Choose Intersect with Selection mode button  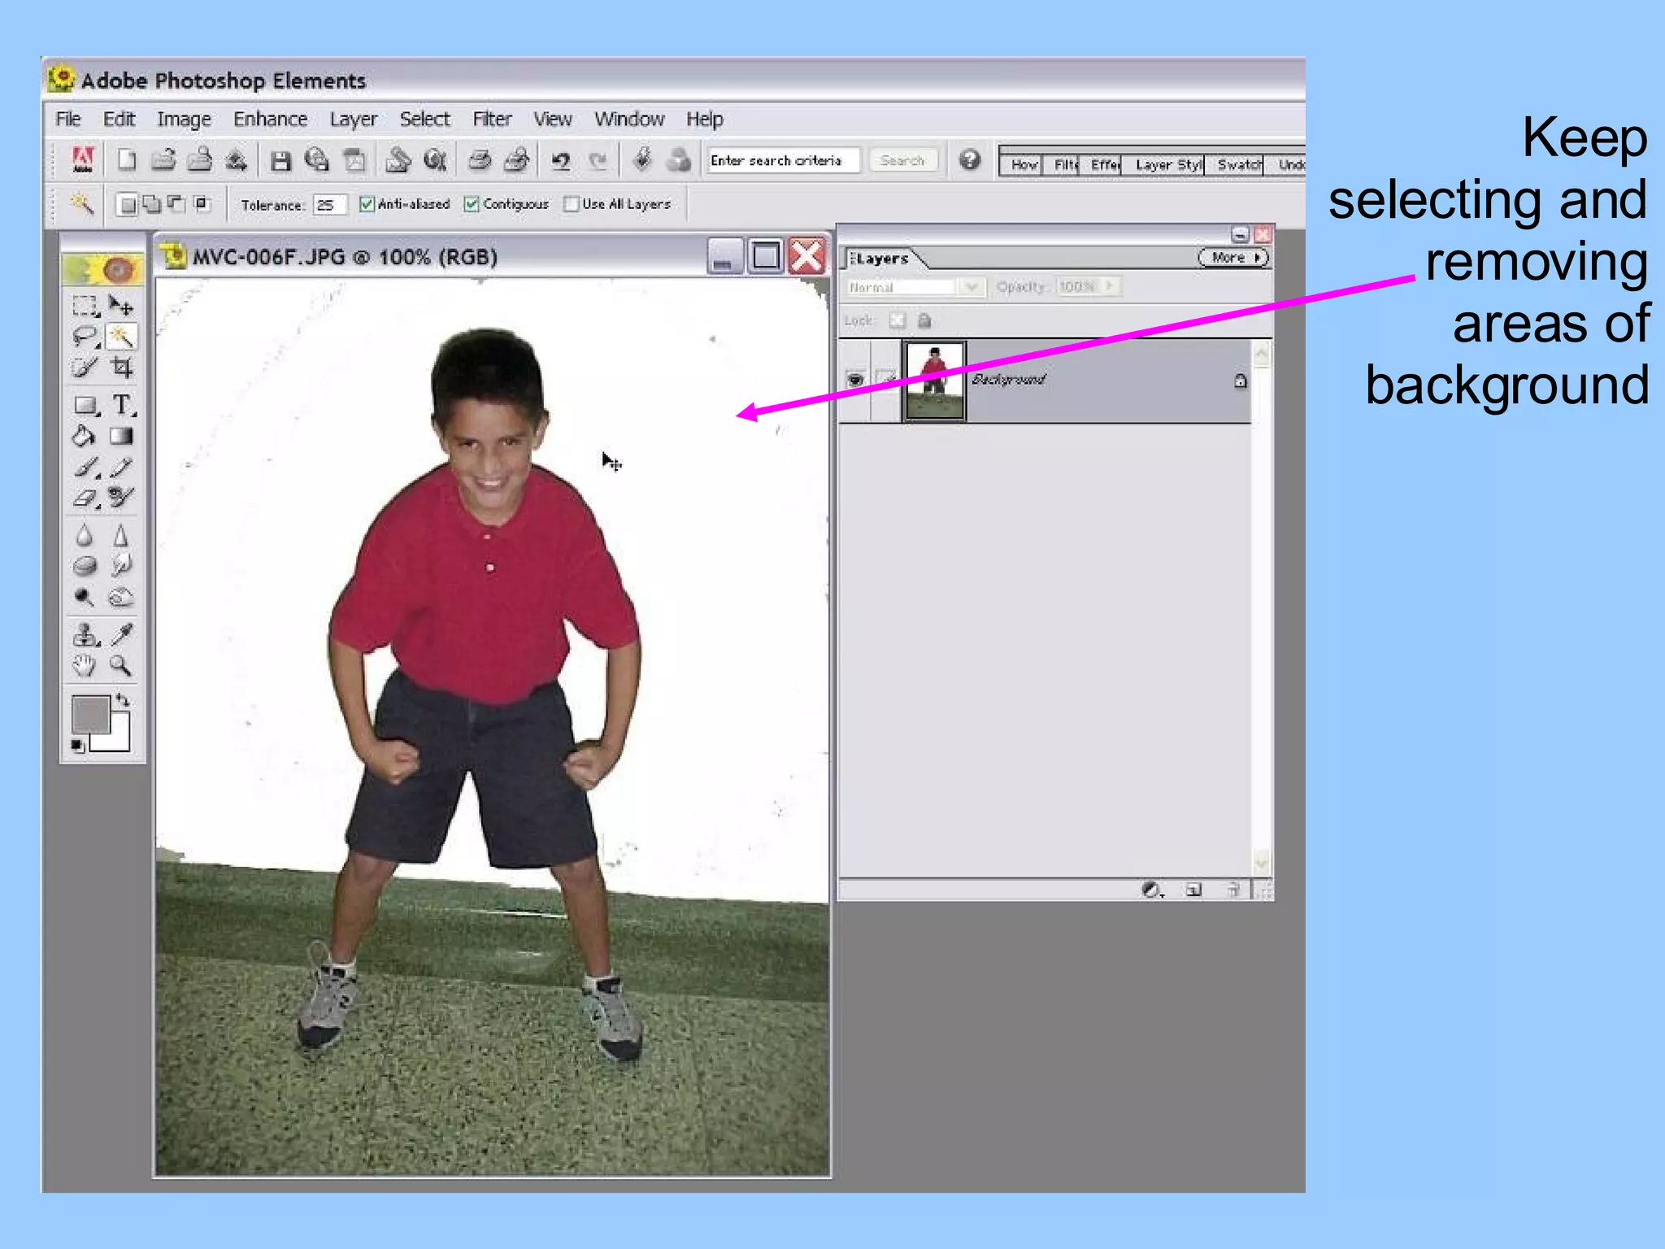pyautogui.click(x=202, y=204)
